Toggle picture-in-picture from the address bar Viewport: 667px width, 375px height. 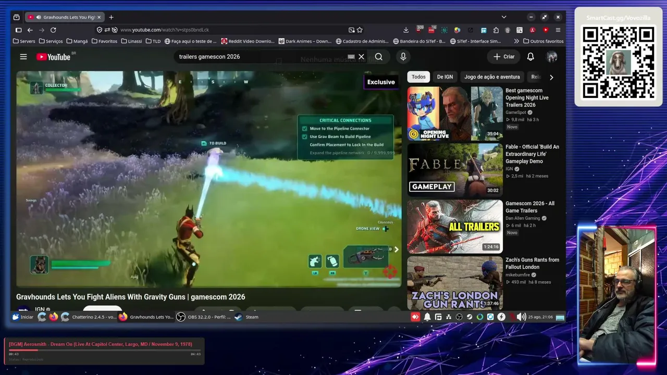tap(352, 30)
